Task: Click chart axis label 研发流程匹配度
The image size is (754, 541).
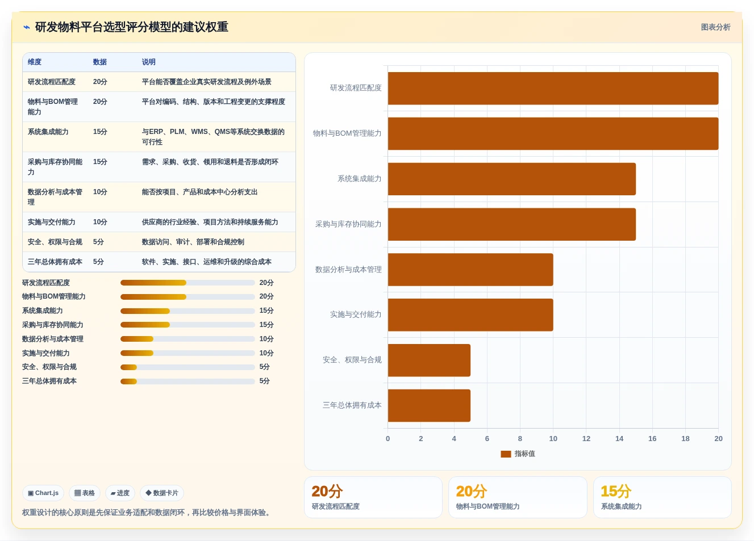Action: pos(356,88)
